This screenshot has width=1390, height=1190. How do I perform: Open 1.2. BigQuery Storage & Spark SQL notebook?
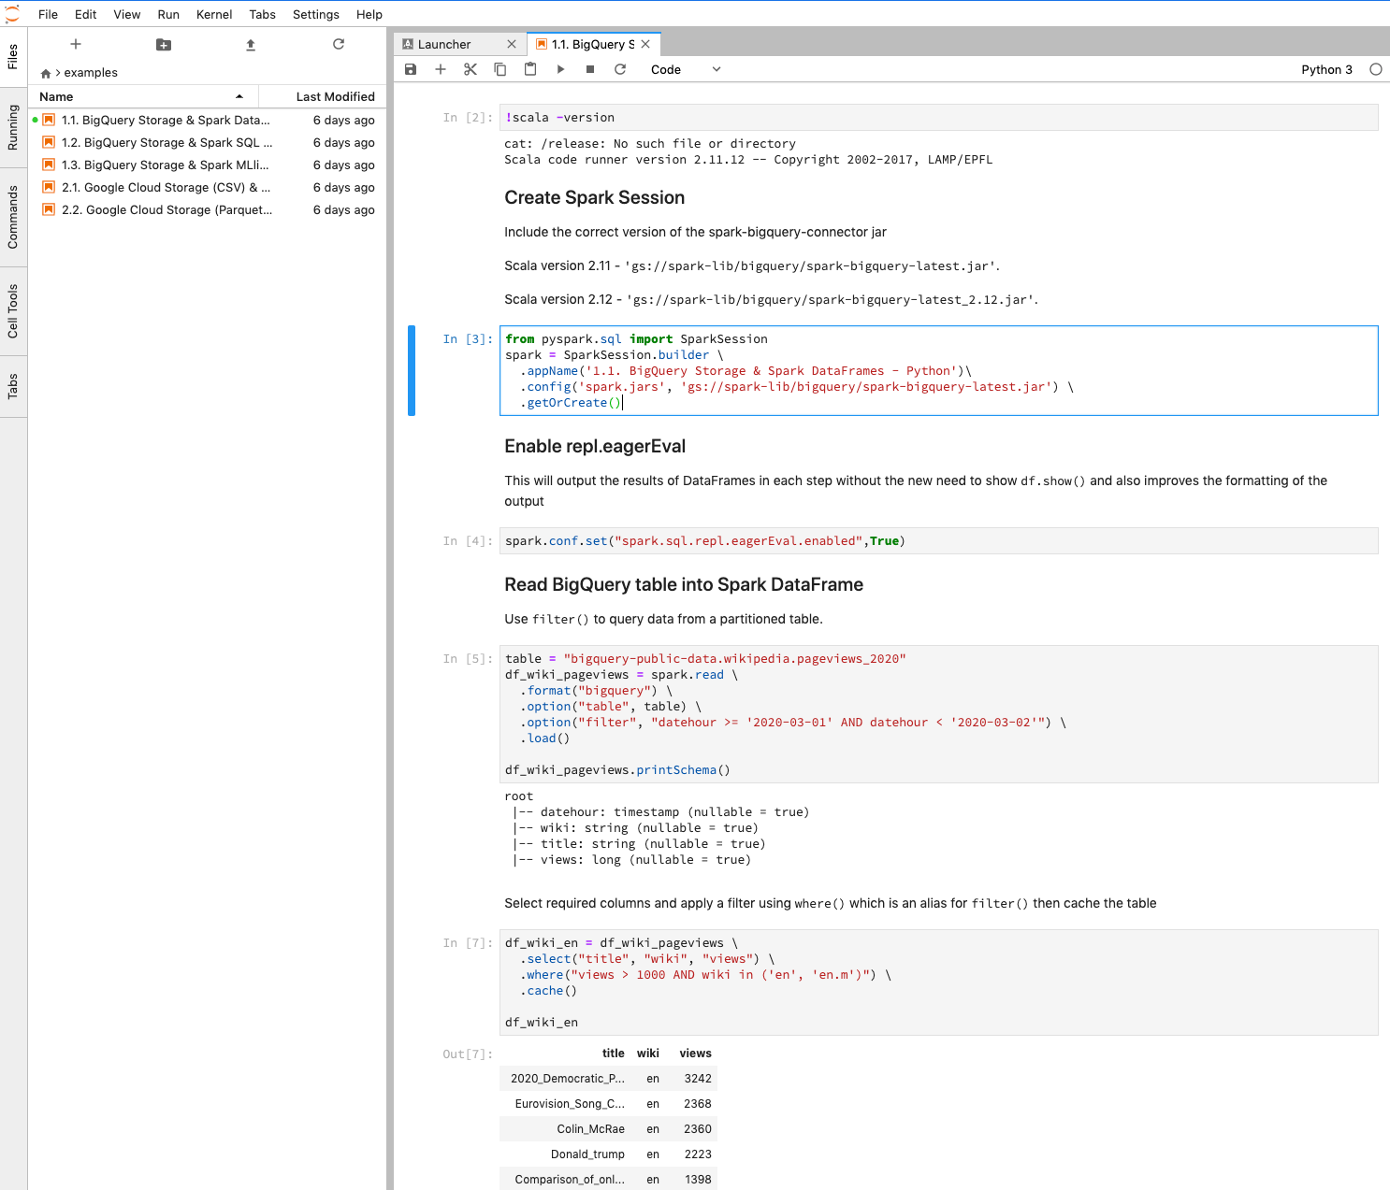167,142
